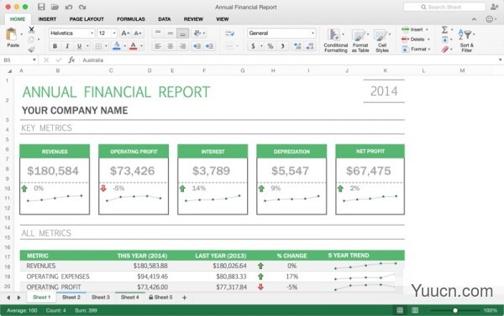Apply percent style number format
The width and height of the screenshot is (504, 316).
point(270,46)
